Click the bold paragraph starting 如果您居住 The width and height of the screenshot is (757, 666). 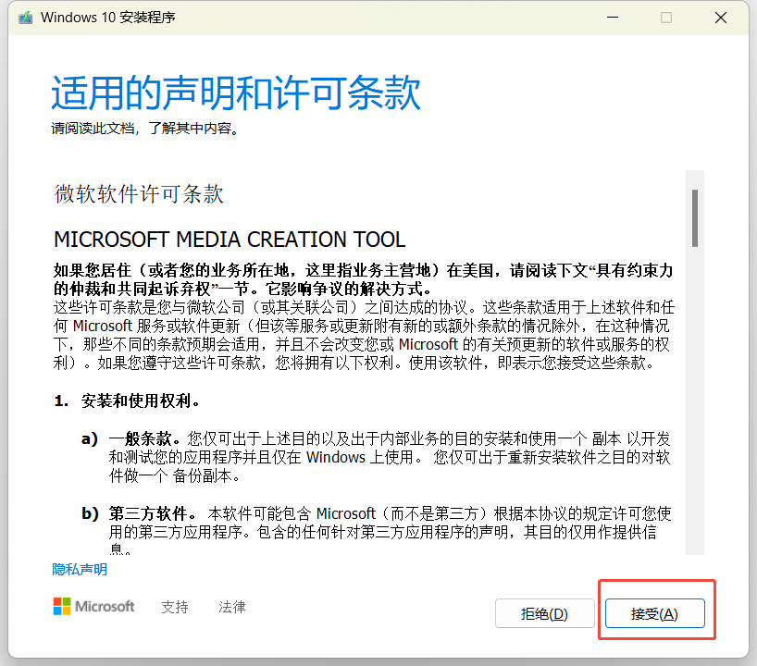(x=364, y=279)
